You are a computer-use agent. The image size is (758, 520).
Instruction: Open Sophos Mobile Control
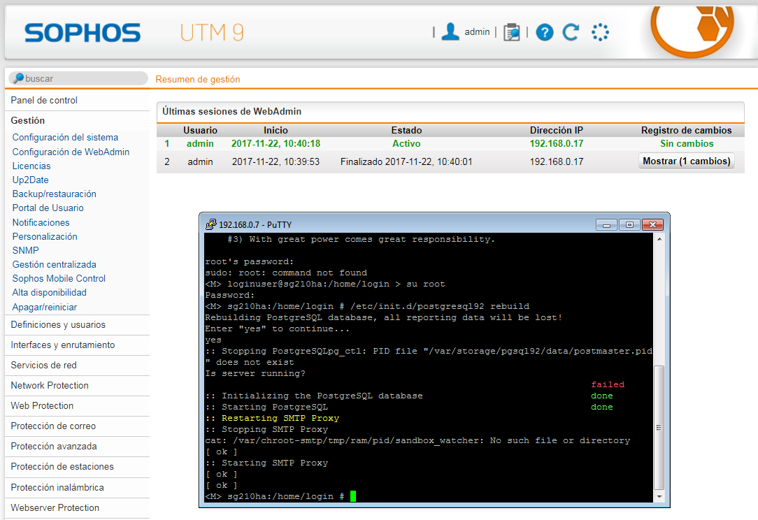(x=59, y=278)
